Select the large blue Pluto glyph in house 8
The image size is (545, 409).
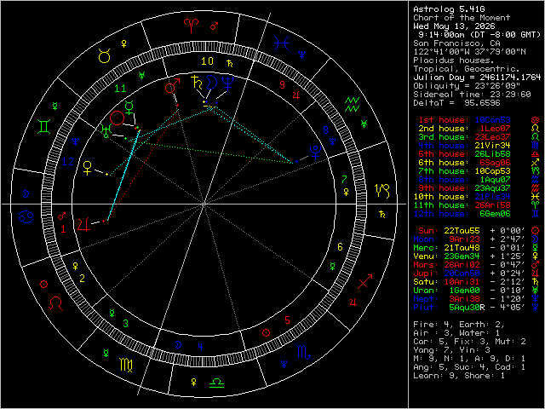click(x=315, y=153)
